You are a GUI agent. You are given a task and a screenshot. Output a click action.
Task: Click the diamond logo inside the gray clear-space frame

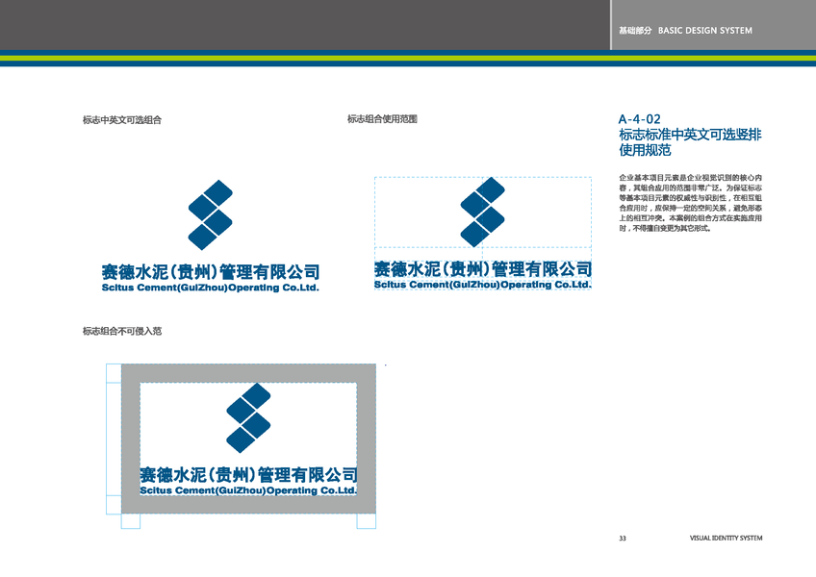[x=248, y=417]
